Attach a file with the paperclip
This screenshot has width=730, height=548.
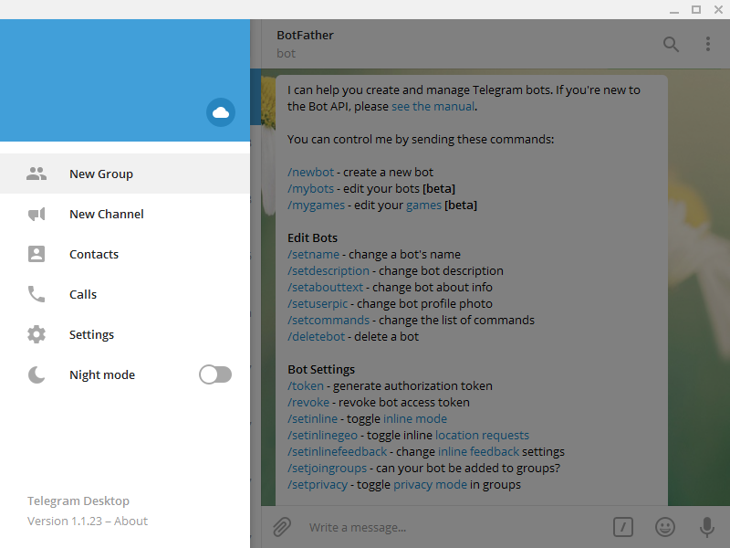click(x=282, y=527)
